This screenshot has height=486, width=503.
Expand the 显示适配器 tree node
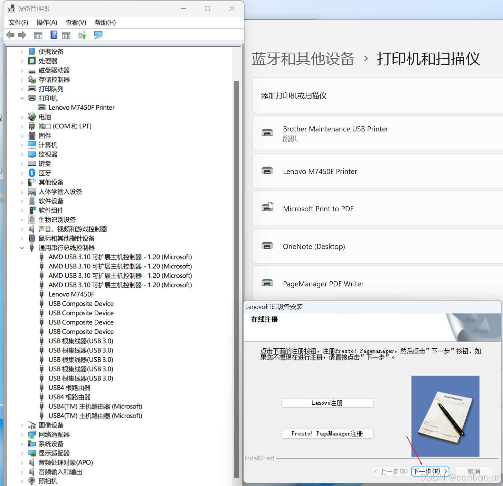[22, 453]
